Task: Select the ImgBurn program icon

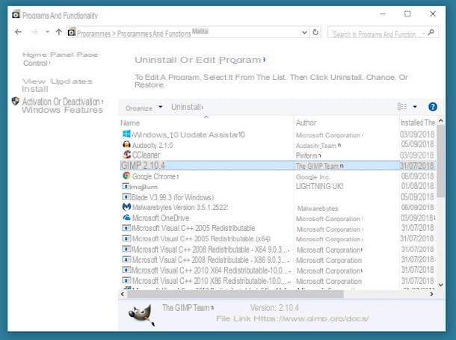Action: [x=126, y=186]
